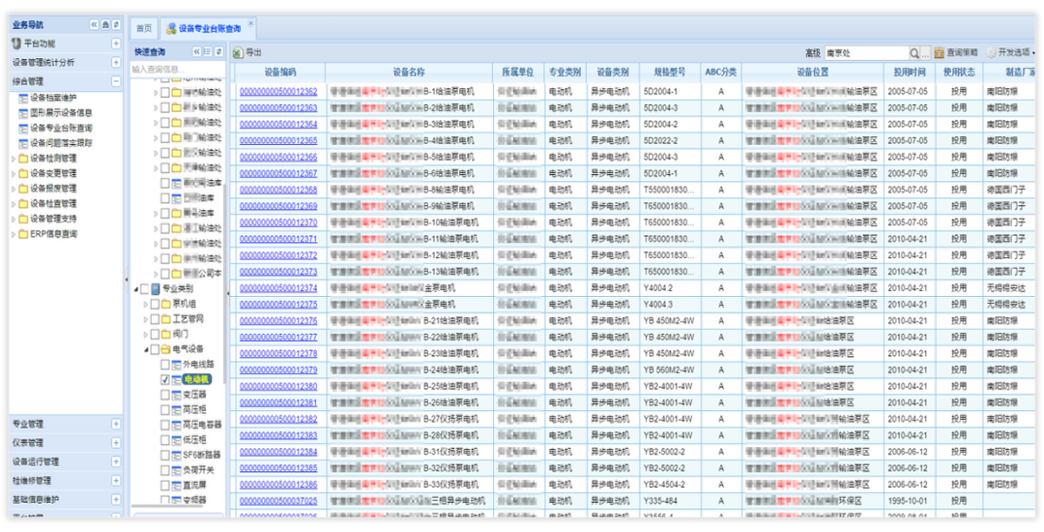1044x532 pixels.
Task: Focus the 输入查询信息 quick search field
Action: click(x=177, y=68)
